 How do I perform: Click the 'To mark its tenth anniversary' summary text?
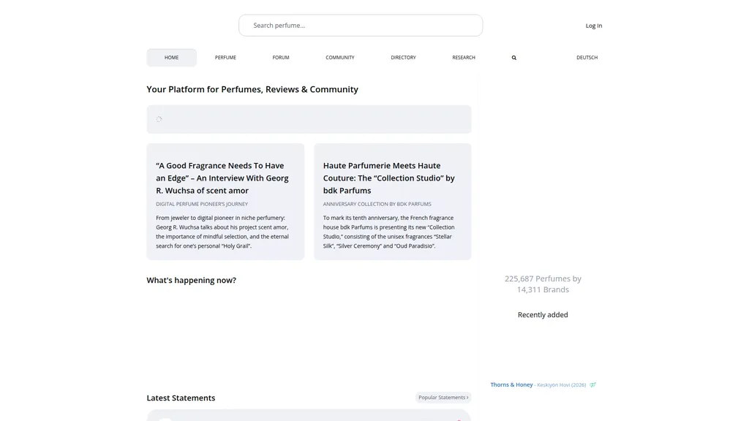click(x=389, y=232)
